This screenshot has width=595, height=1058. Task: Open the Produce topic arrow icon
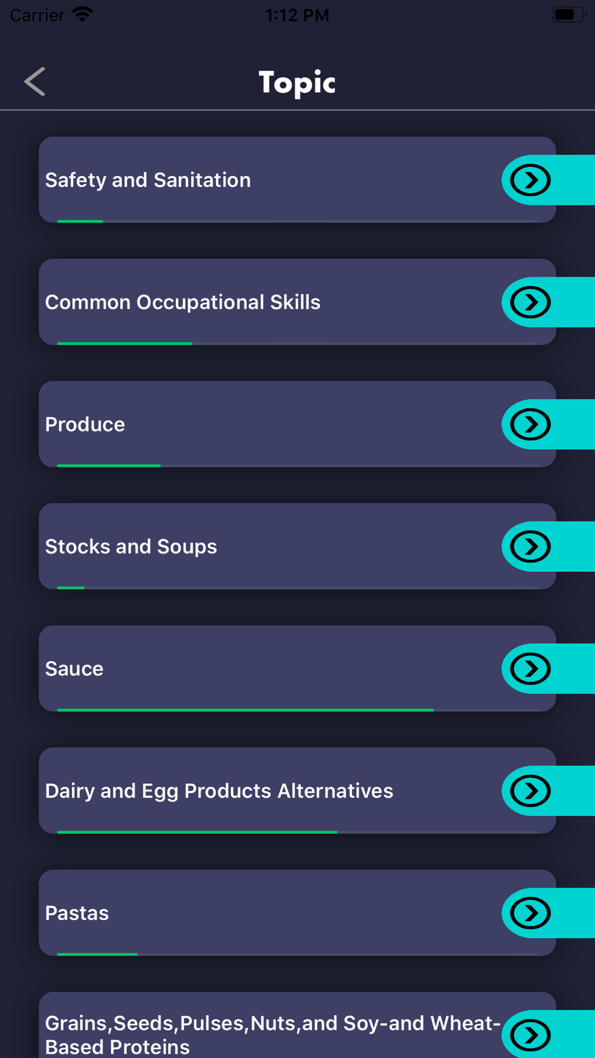[530, 424]
